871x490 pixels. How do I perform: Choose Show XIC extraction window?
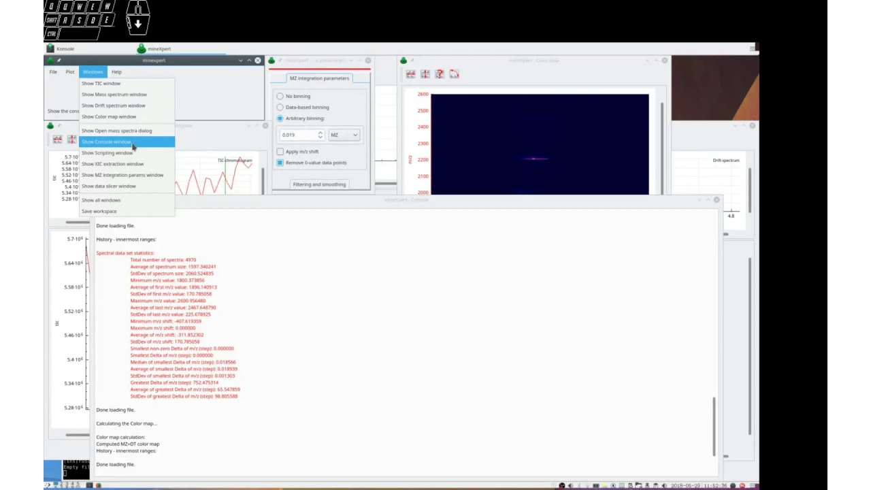(127, 164)
